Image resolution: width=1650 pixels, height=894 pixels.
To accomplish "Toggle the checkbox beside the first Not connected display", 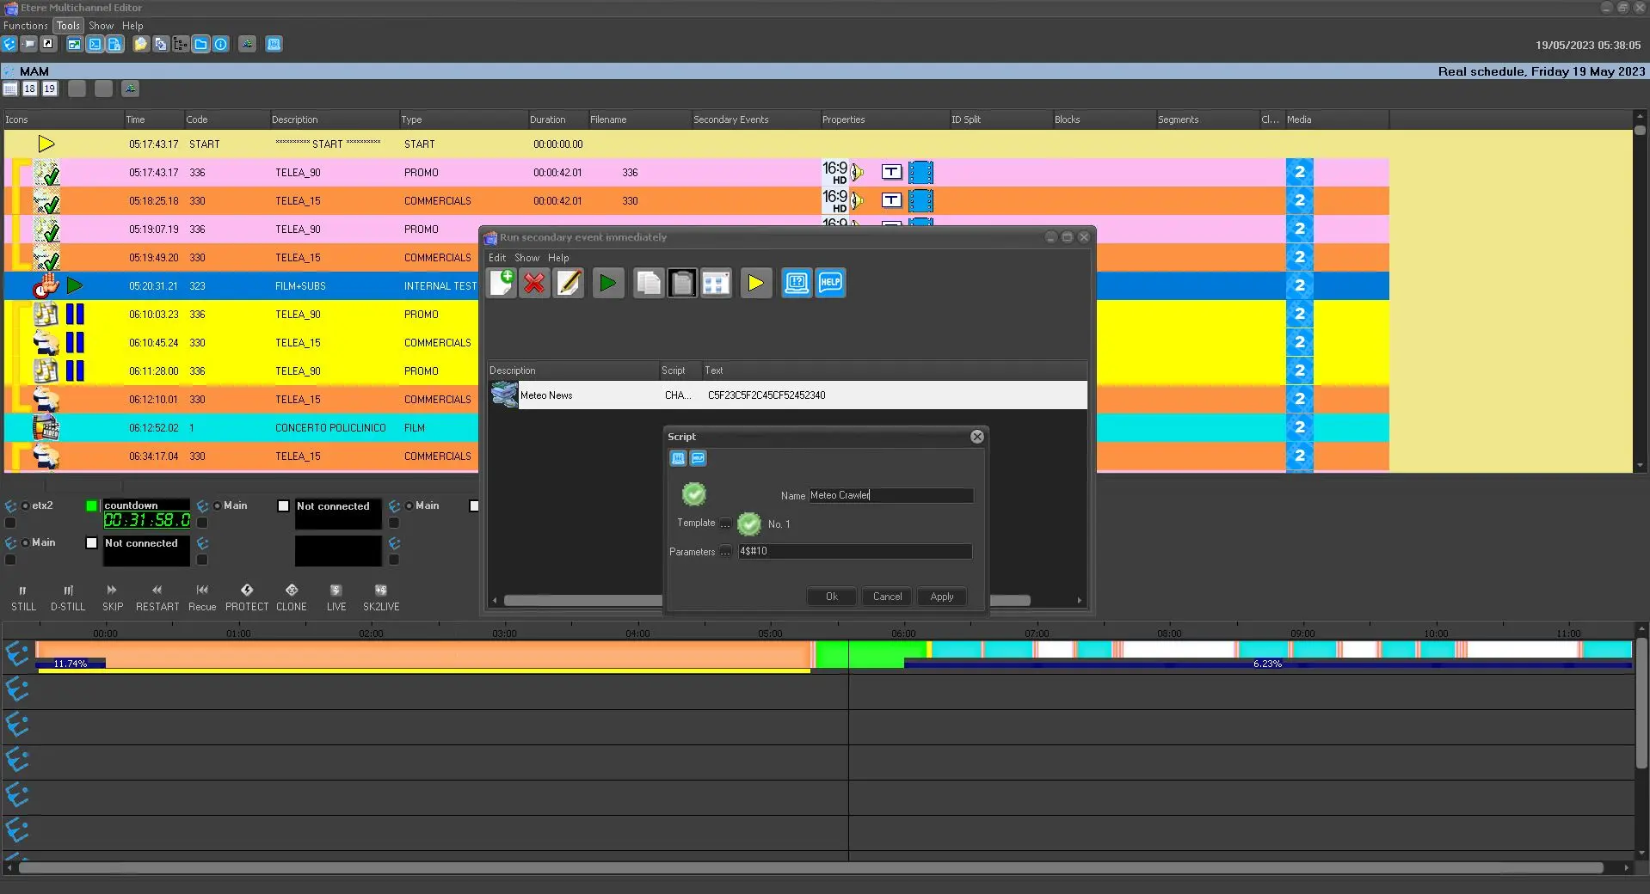I will point(283,506).
